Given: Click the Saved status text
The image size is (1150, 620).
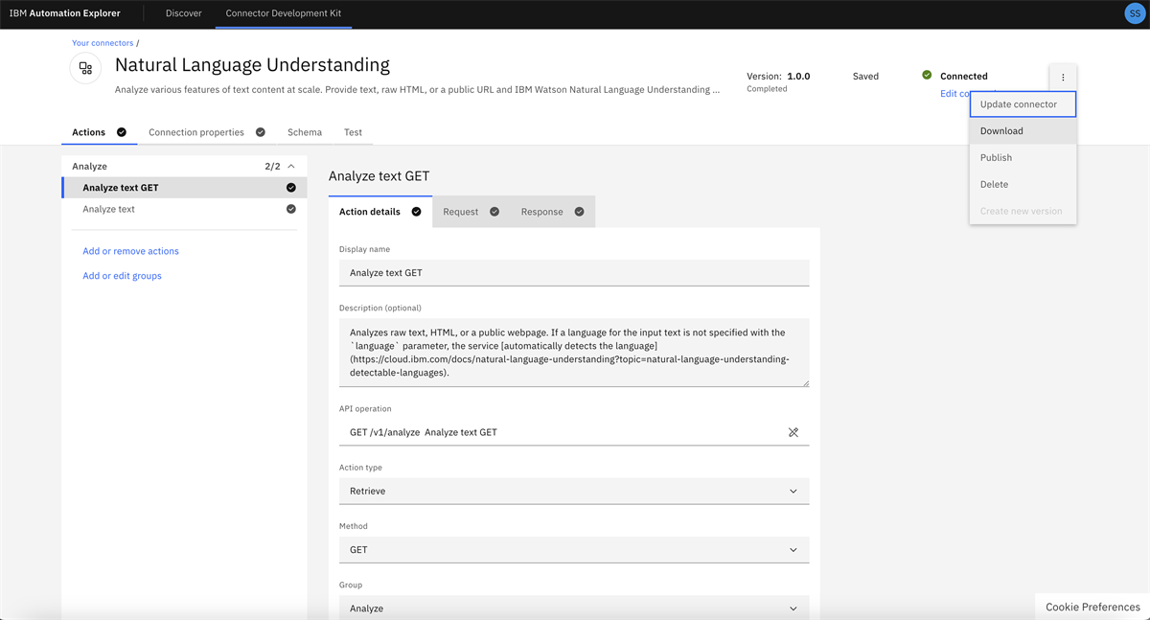Looking at the screenshot, I should (865, 76).
